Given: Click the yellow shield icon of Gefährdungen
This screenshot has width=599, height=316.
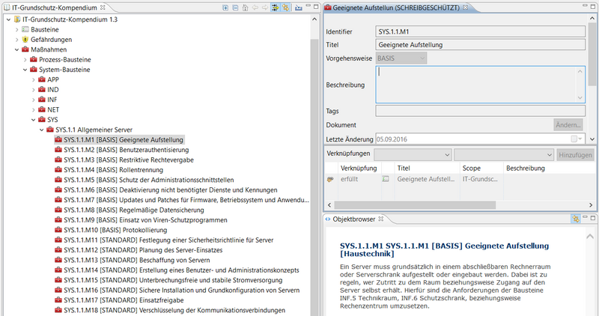Looking at the screenshot, I should 25,40.
